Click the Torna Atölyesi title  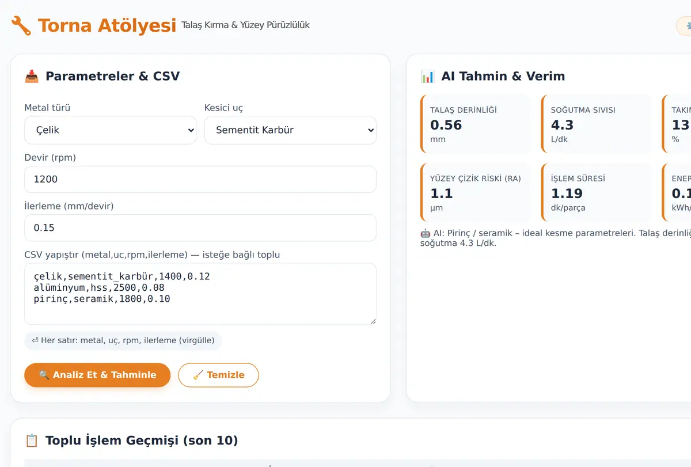(x=107, y=25)
